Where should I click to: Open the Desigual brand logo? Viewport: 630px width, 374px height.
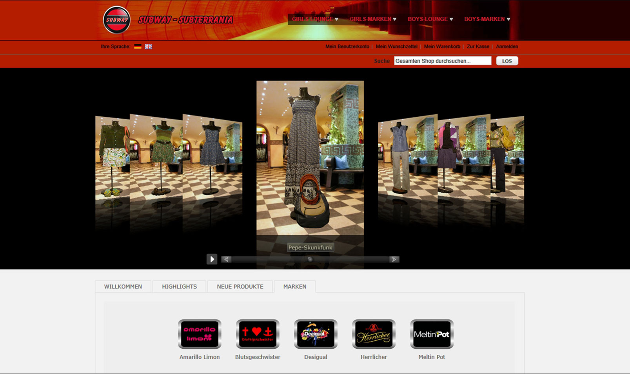click(x=316, y=334)
